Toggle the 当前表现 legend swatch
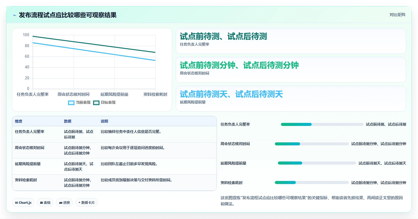Viewport: 418px width, 219px height. point(71,103)
